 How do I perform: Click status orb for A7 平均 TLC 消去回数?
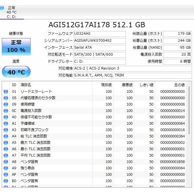[6, 155]
